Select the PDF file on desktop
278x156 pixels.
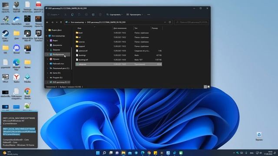39,7
